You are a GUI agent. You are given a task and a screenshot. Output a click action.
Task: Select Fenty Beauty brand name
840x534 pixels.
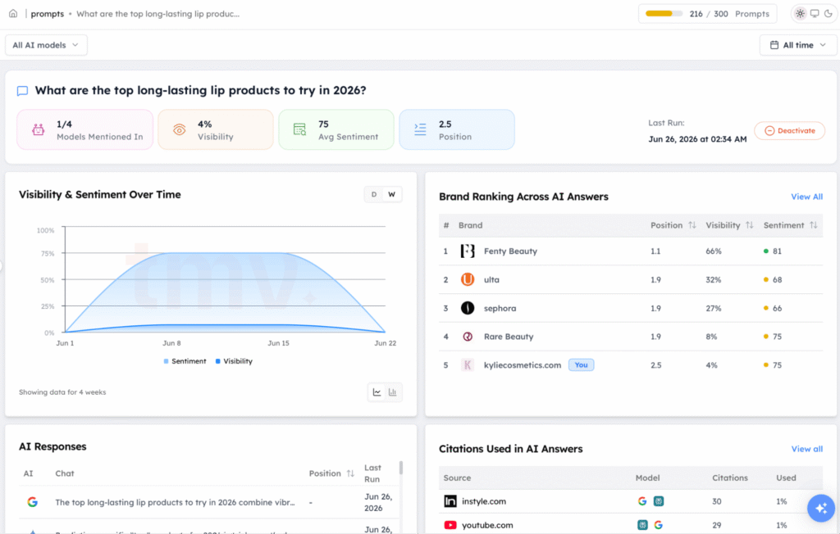tap(510, 251)
